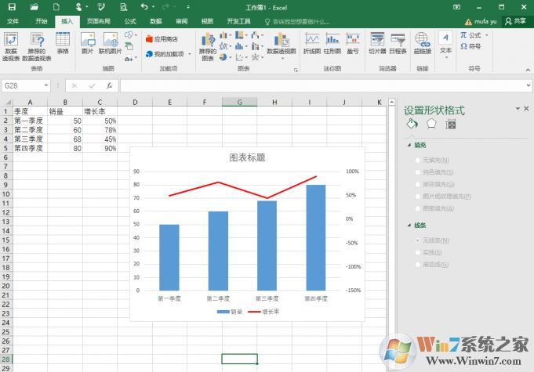534x372 pixels.
Task: Open Effects pentagon tab in format pane
Action: tap(431, 124)
